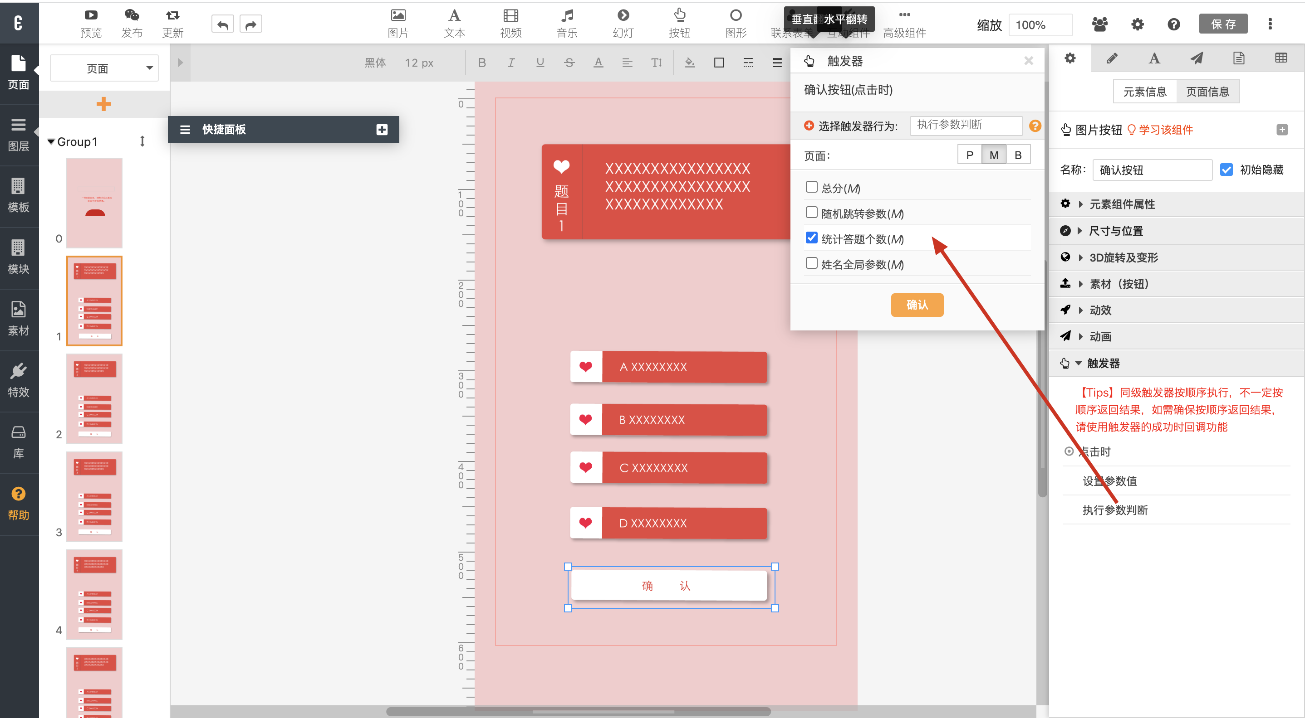The height and width of the screenshot is (718, 1305).
Task: Click the undo arrow button
Action: click(222, 24)
